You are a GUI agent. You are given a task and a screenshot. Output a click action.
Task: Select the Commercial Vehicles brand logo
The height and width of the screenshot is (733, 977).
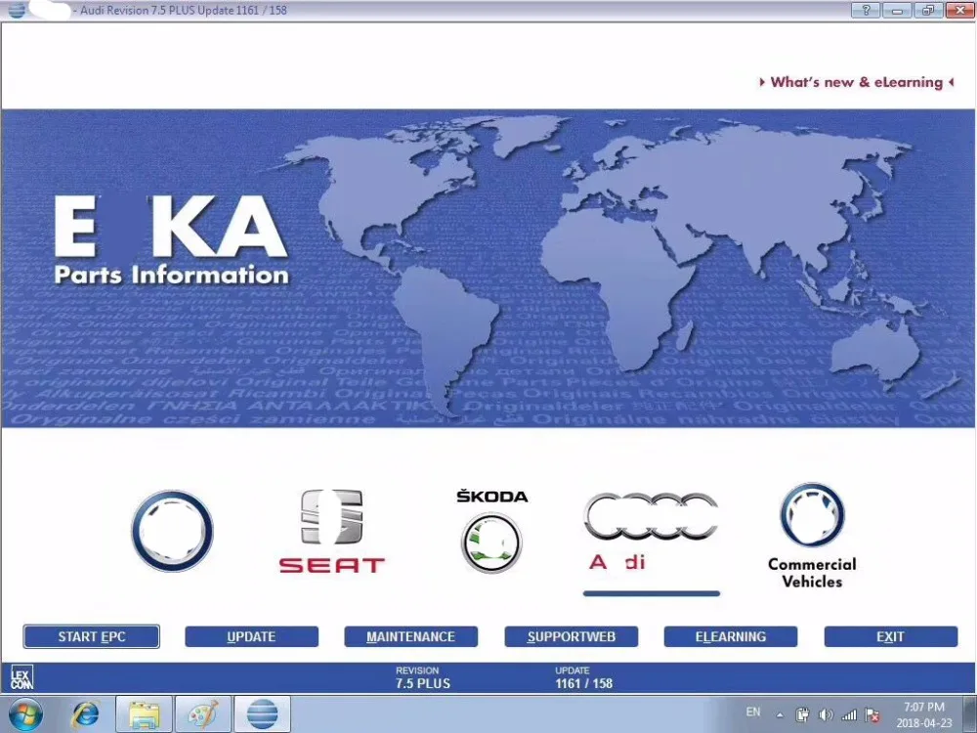812,536
